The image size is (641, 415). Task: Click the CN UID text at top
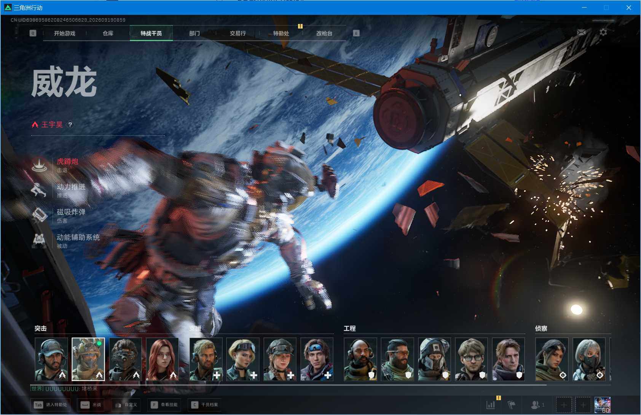tap(68, 20)
